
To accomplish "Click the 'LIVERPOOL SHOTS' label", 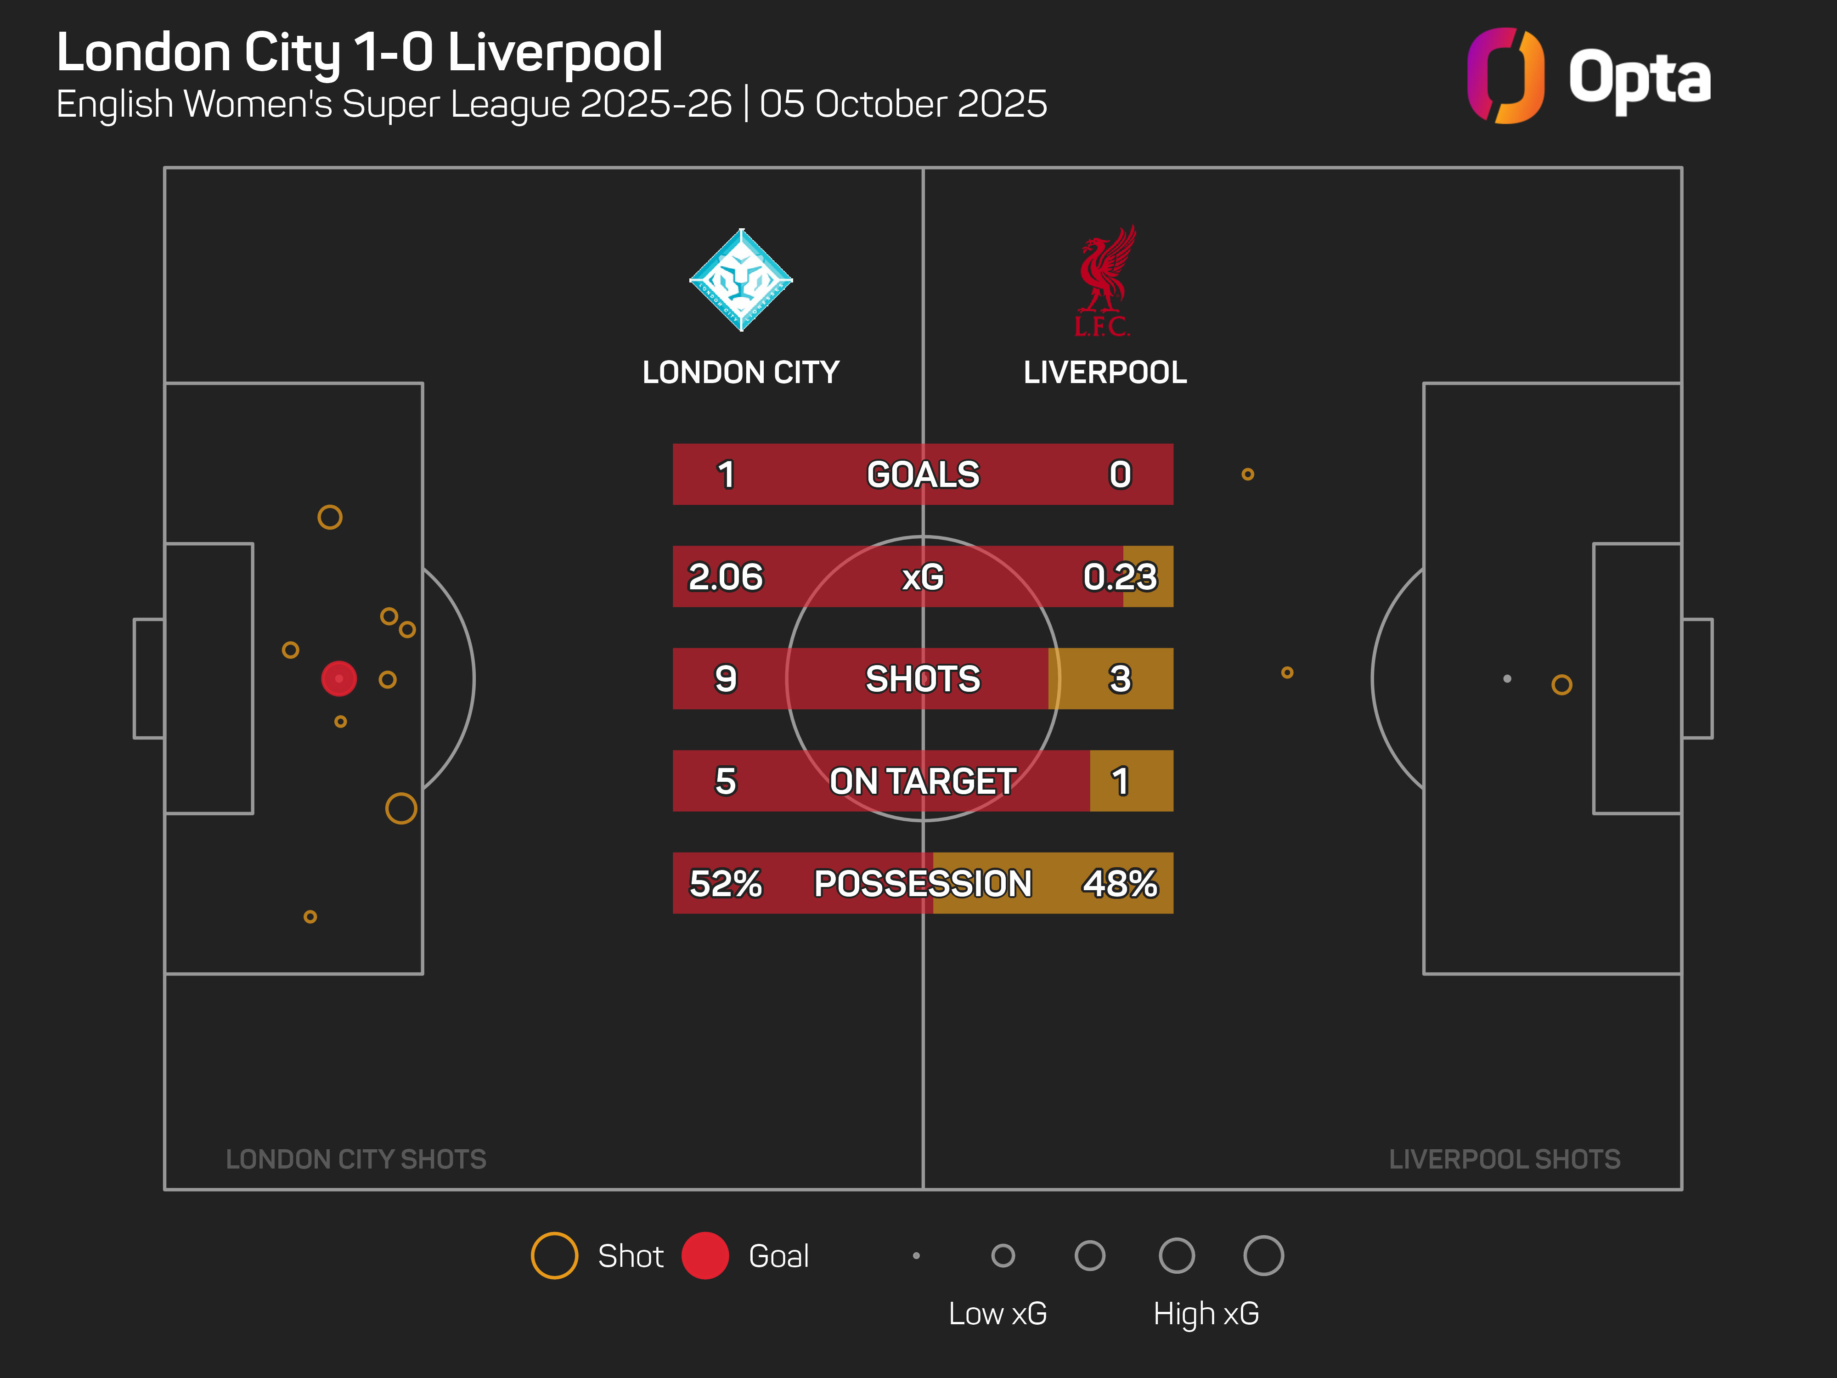I will [x=1504, y=1159].
